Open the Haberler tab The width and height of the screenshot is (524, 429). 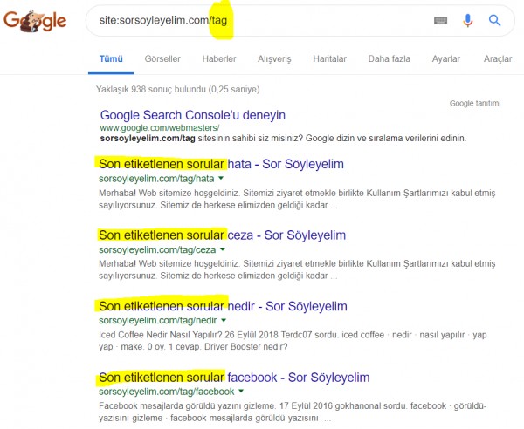coord(218,59)
